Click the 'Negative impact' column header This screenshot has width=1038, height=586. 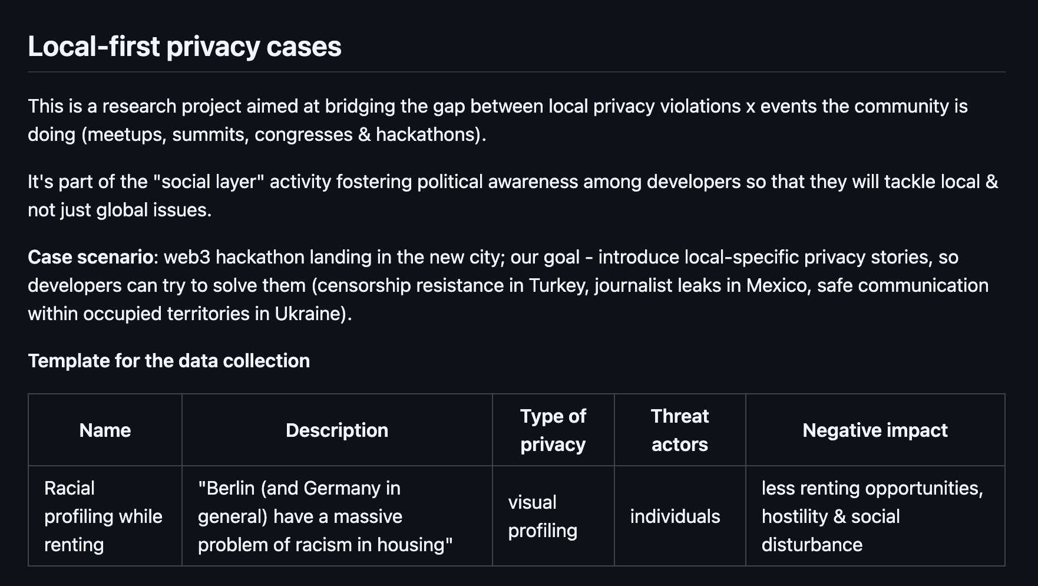(875, 430)
